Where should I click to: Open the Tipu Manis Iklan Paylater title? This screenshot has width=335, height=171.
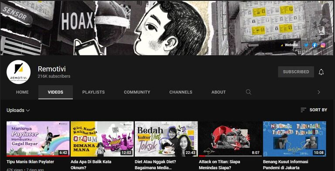click(31, 161)
